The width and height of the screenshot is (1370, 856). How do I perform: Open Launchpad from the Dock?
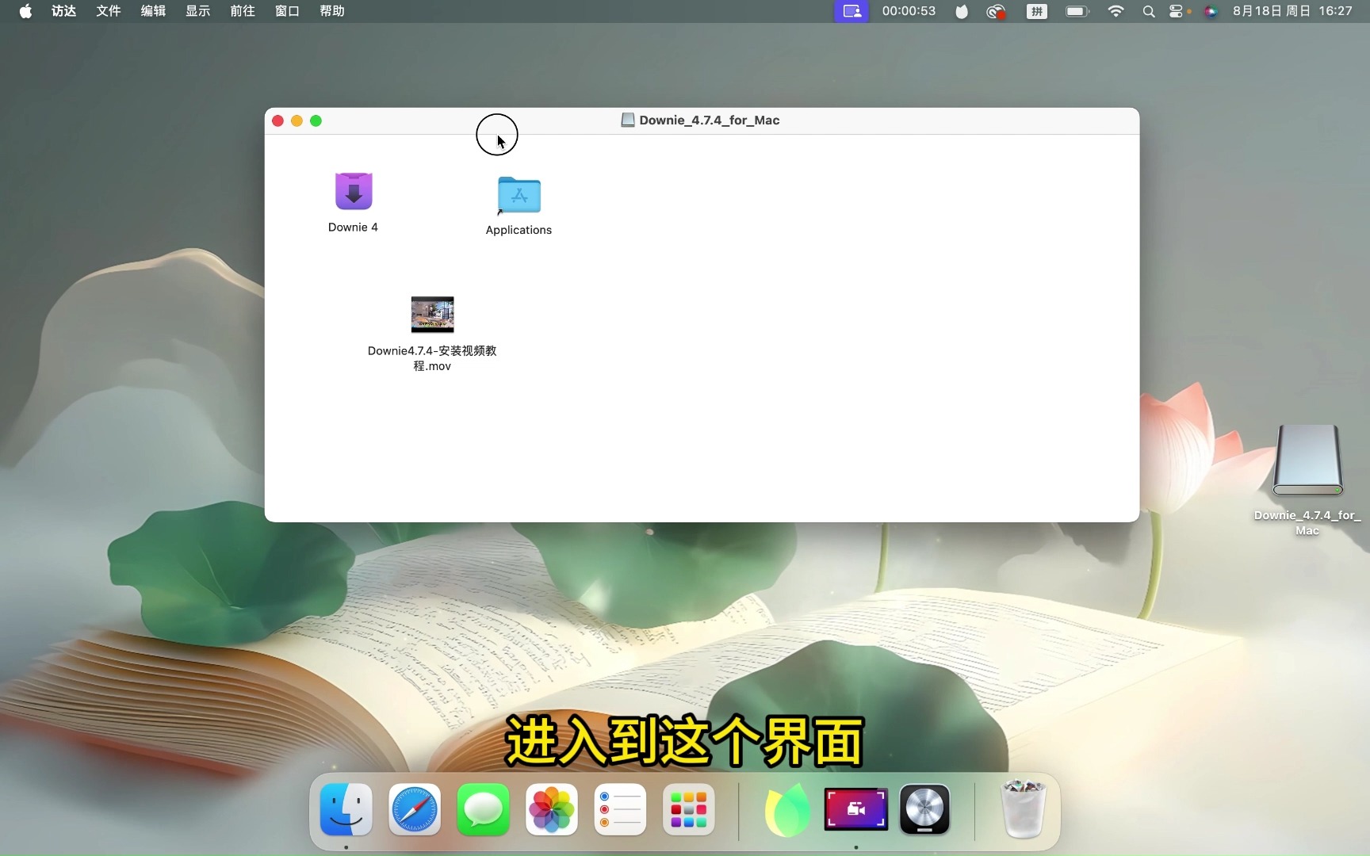(x=689, y=809)
